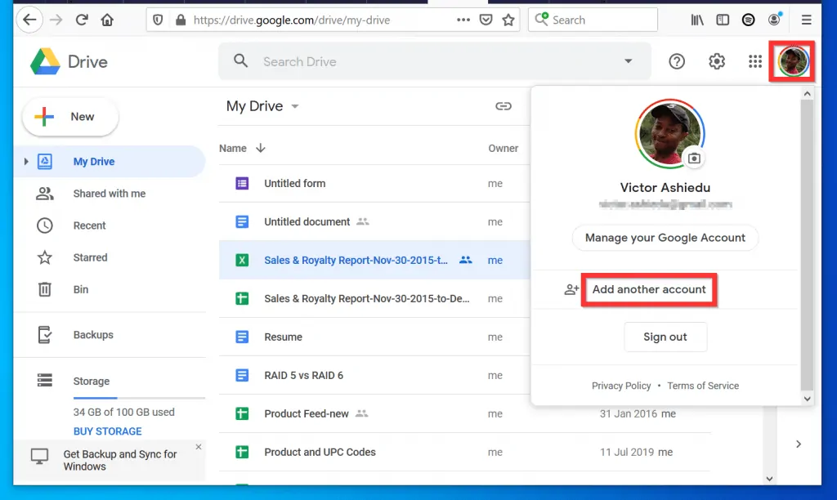
Task: Click the Add another account button
Action: point(648,289)
